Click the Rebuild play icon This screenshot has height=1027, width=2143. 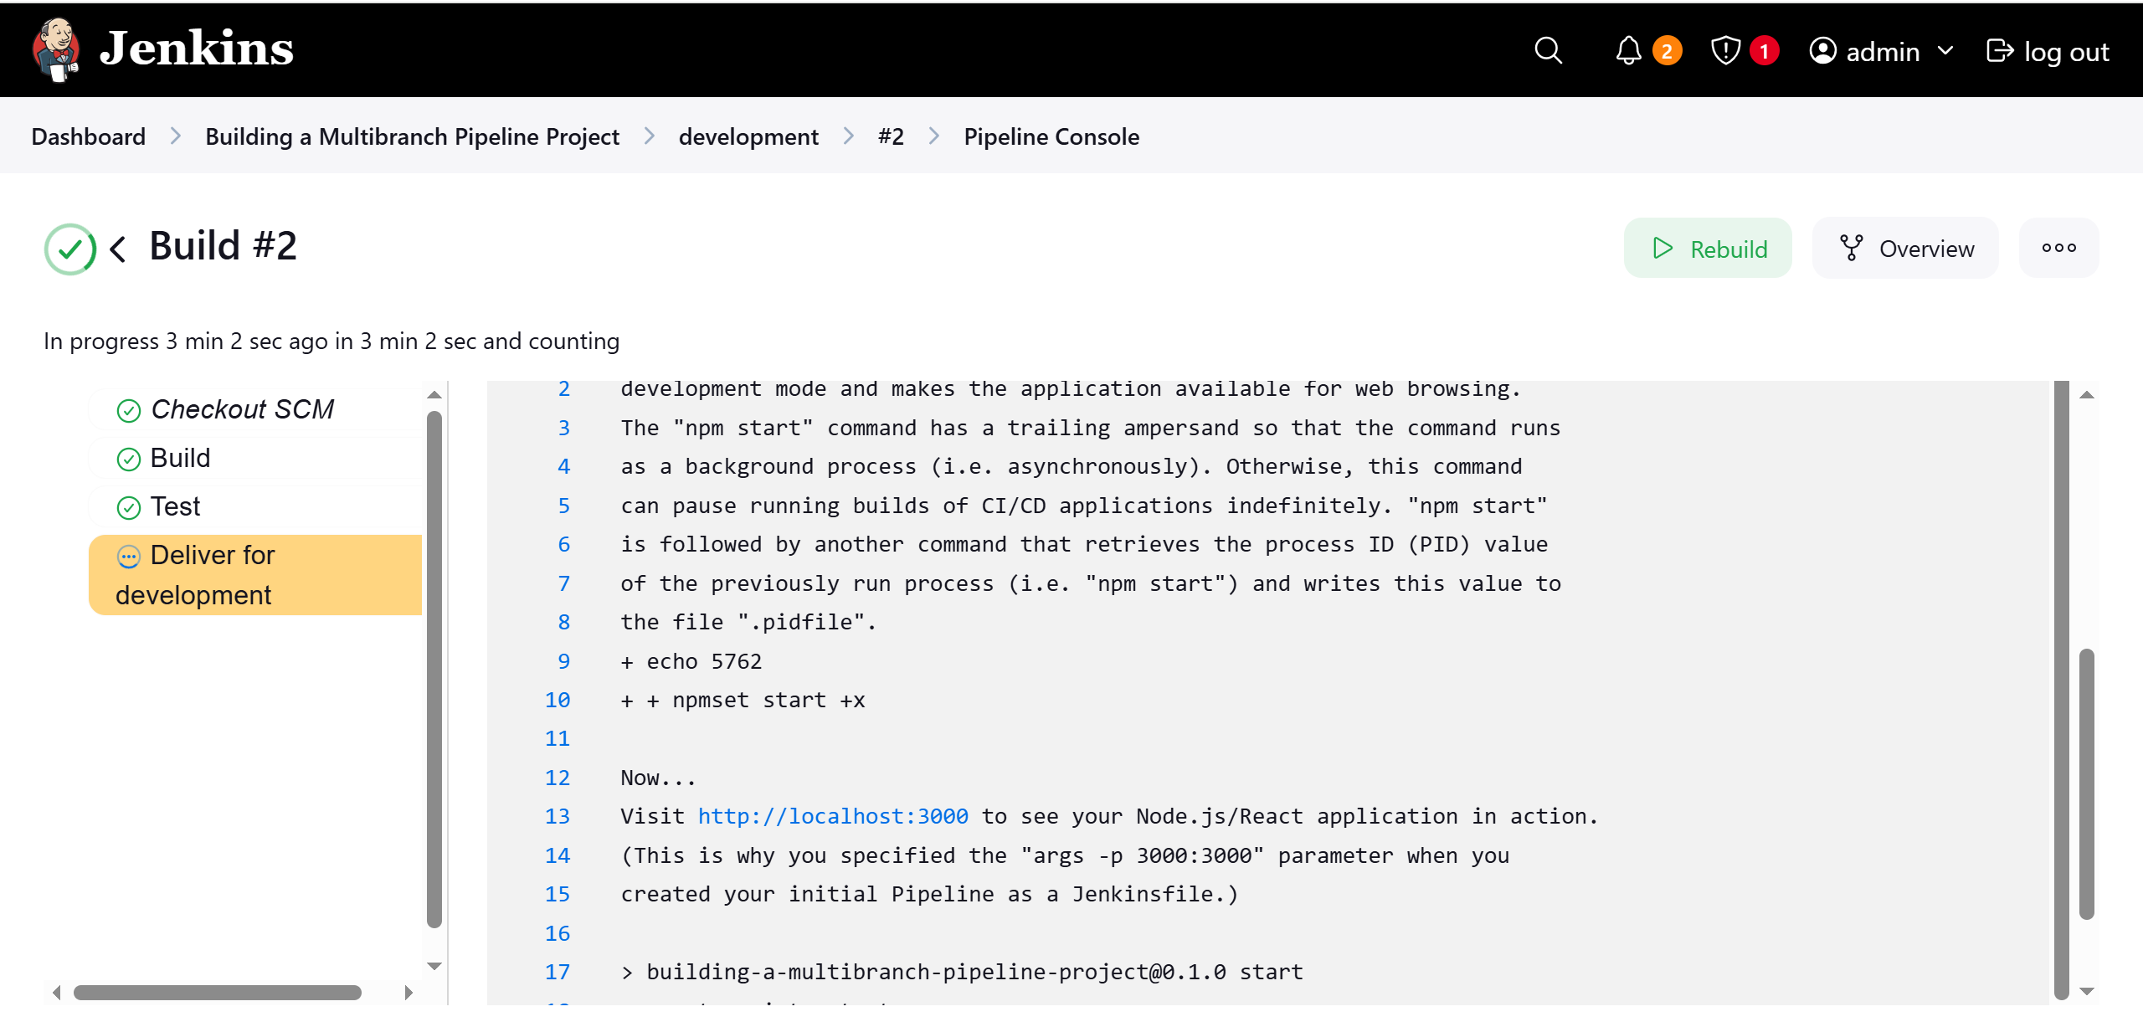1662,248
